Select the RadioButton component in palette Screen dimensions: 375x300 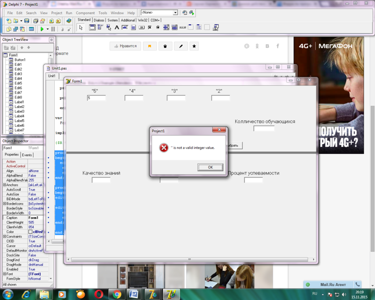pyautogui.click(x=157, y=28)
